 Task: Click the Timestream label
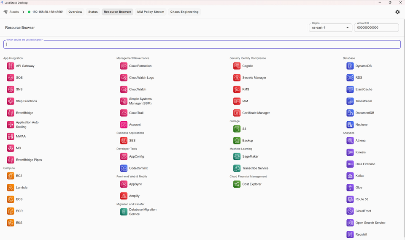(364, 101)
